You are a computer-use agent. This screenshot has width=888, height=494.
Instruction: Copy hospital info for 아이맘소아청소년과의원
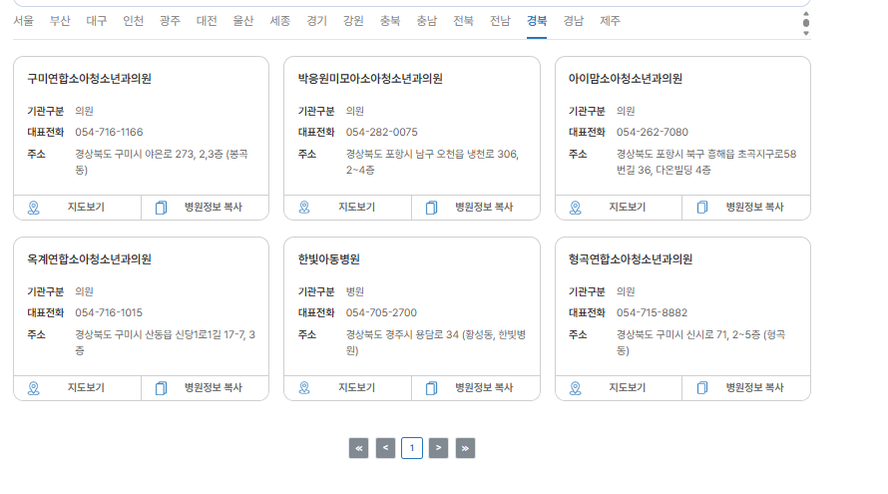[x=746, y=208]
